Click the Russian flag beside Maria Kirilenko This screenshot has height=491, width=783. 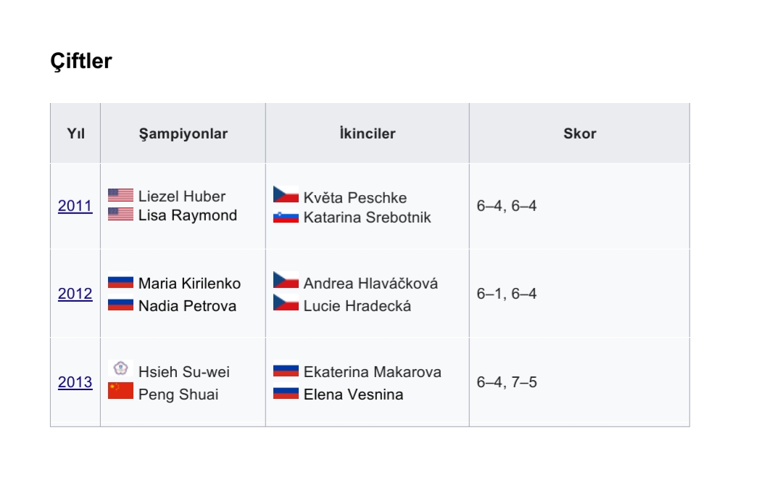[x=121, y=281]
